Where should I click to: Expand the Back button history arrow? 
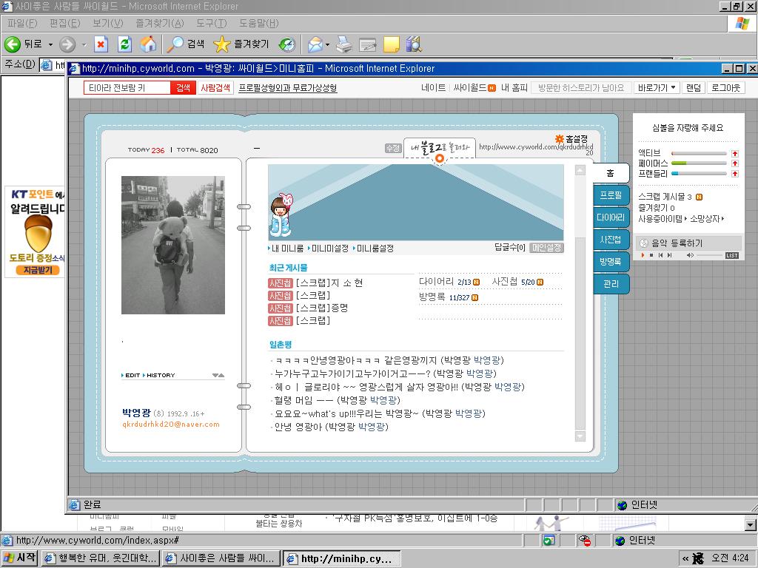click(x=50, y=44)
